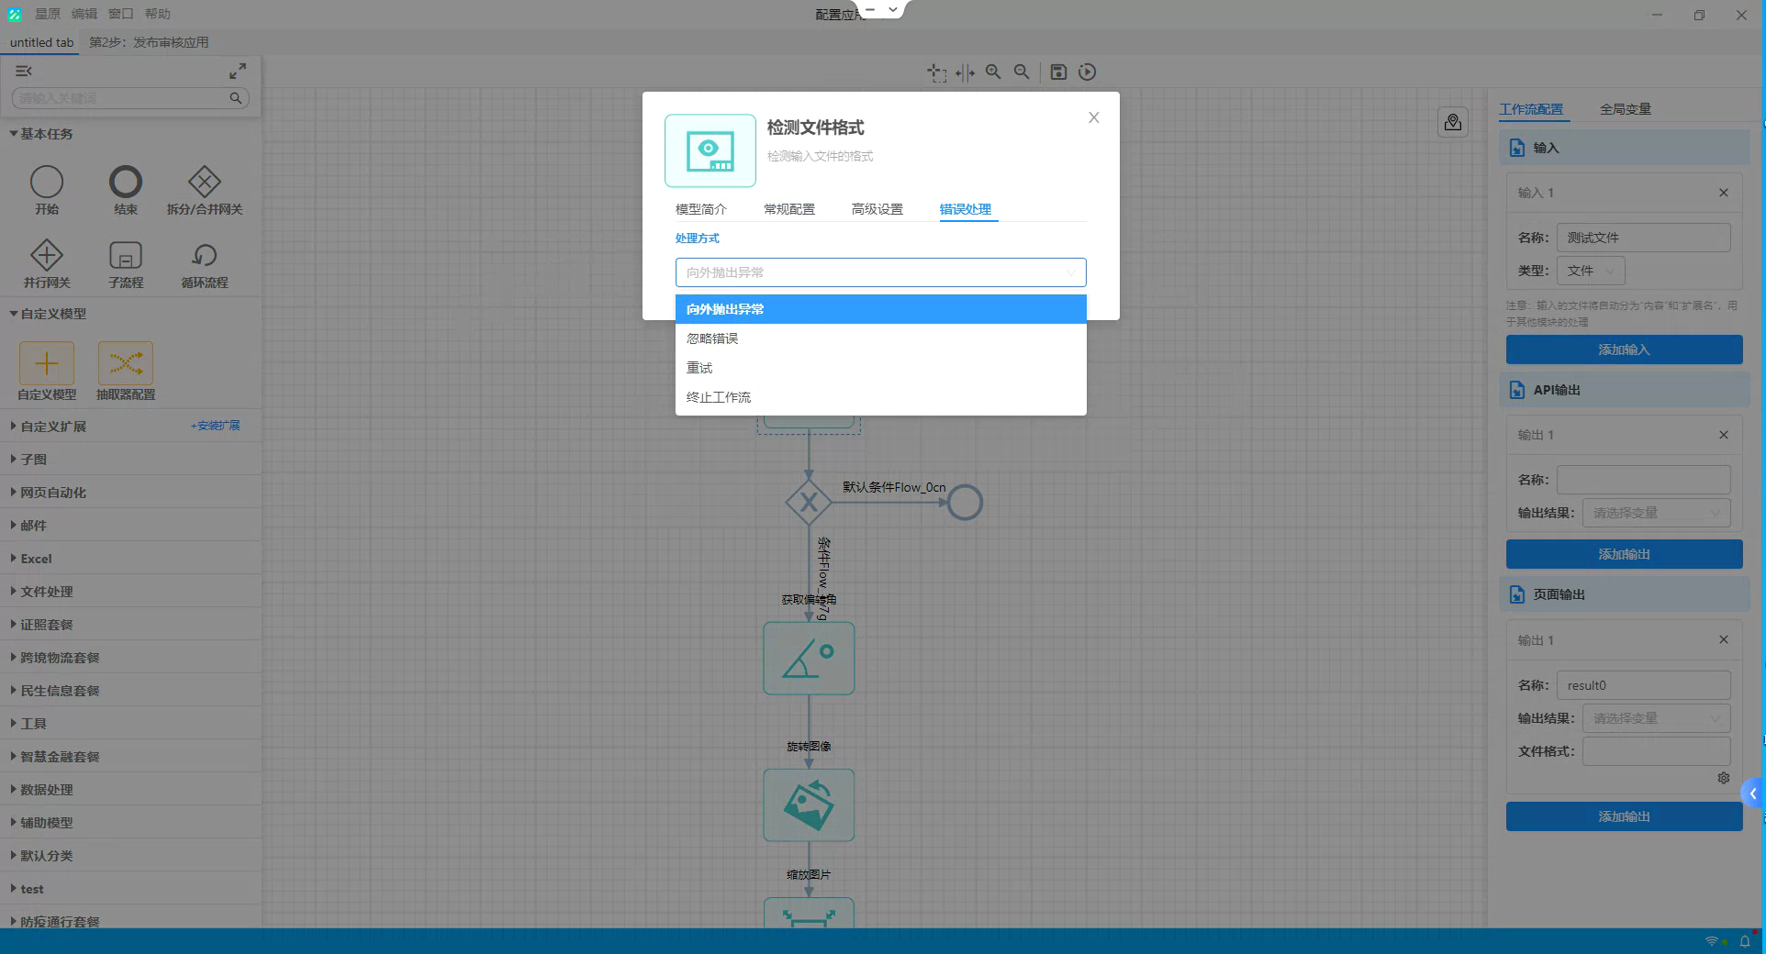Screen dimensions: 1766x954
Task: Remove 输入 1 entry
Action: [1724, 193]
